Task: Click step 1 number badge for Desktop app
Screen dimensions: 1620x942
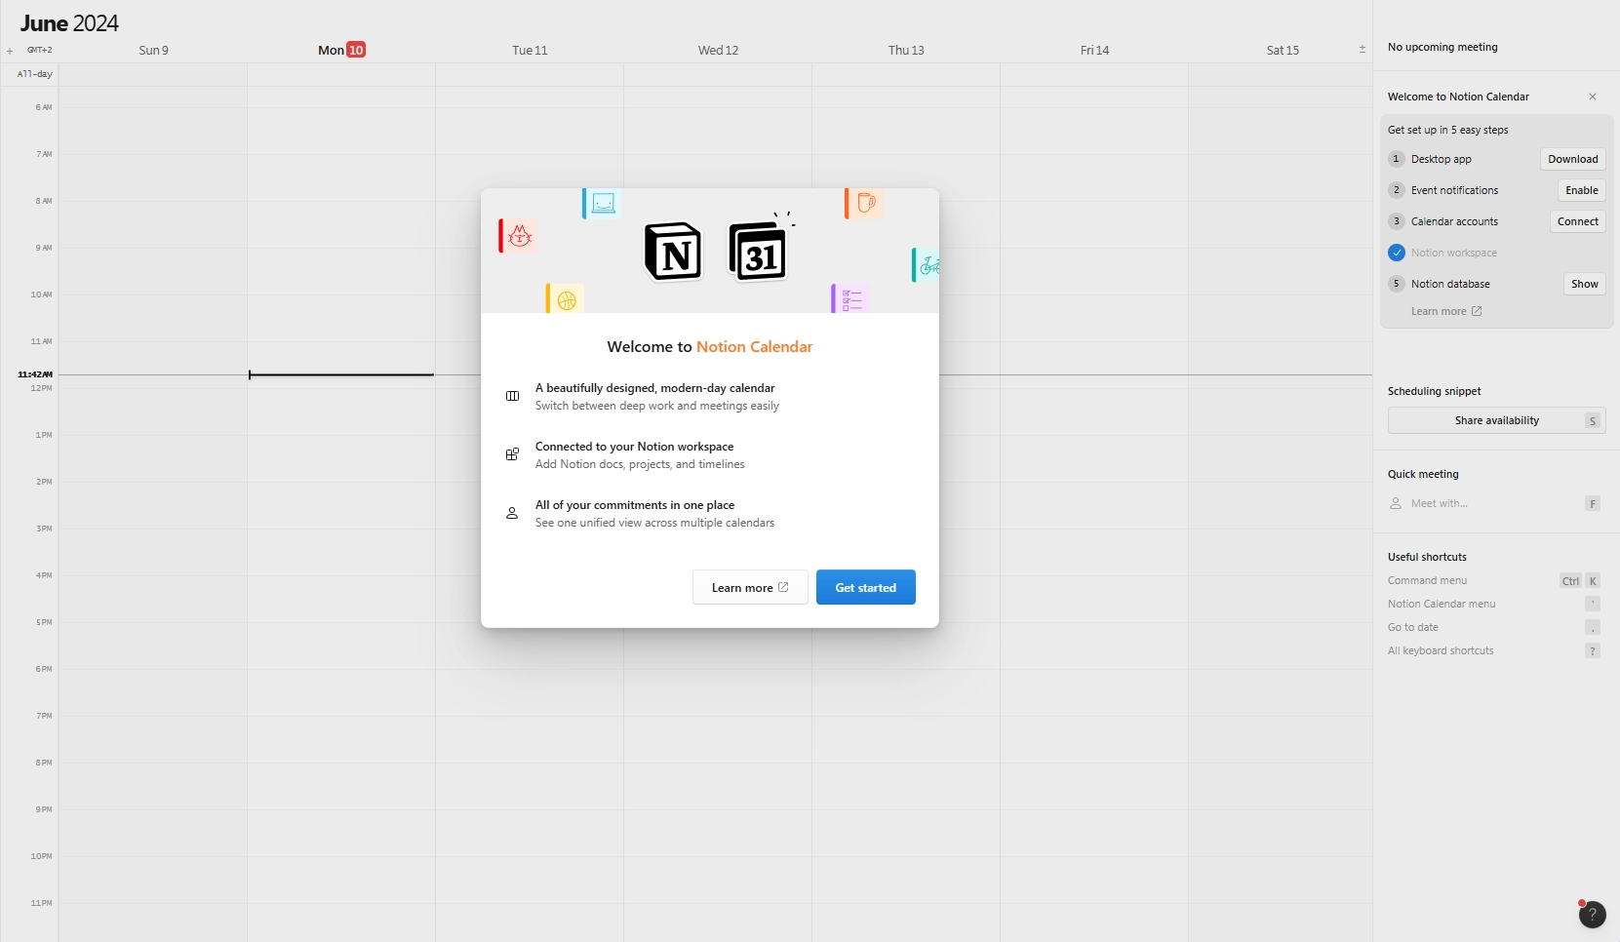Action: click(x=1397, y=159)
